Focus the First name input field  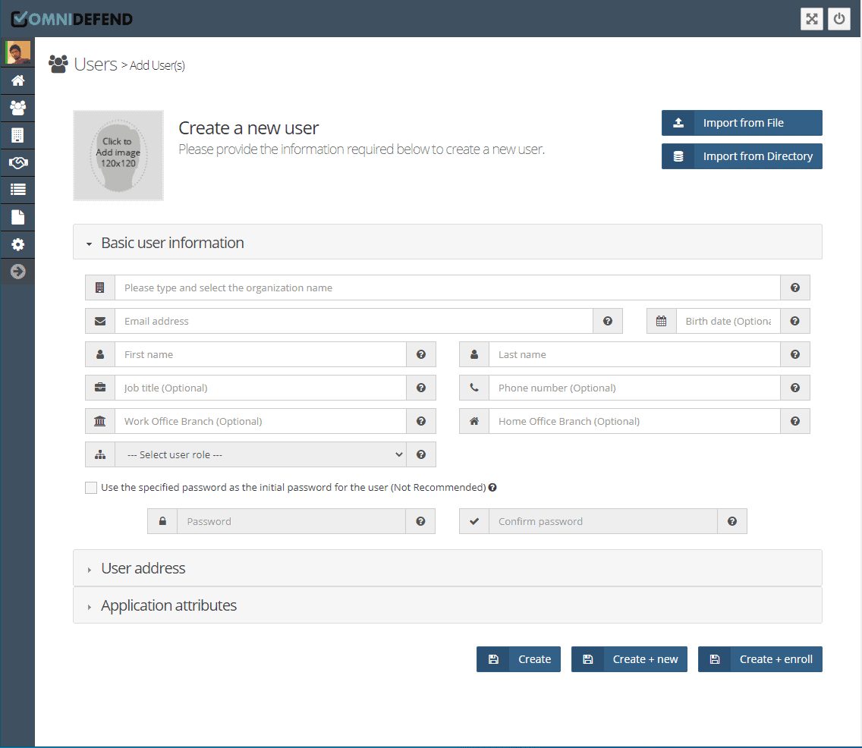click(260, 354)
